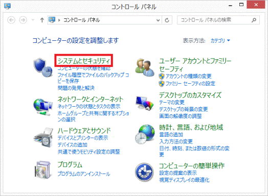Open ホームグループと共有に関するオプションの選択 link
This screenshot has width=268, height=196.
tap(93, 116)
